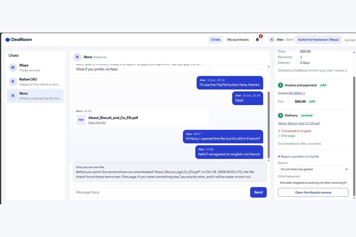Click the received tag beside Delivery
This screenshot has width=356, height=237.
(x=307, y=116)
